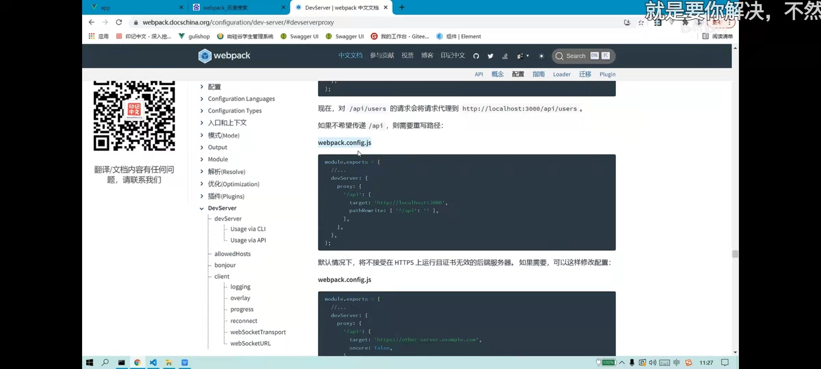Open the GitHub icon in webpack navbar

pyautogui.click(x=476, y=56)
